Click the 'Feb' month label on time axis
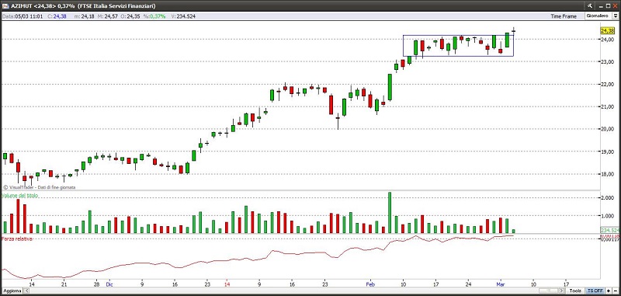 (x=370, y=284)
